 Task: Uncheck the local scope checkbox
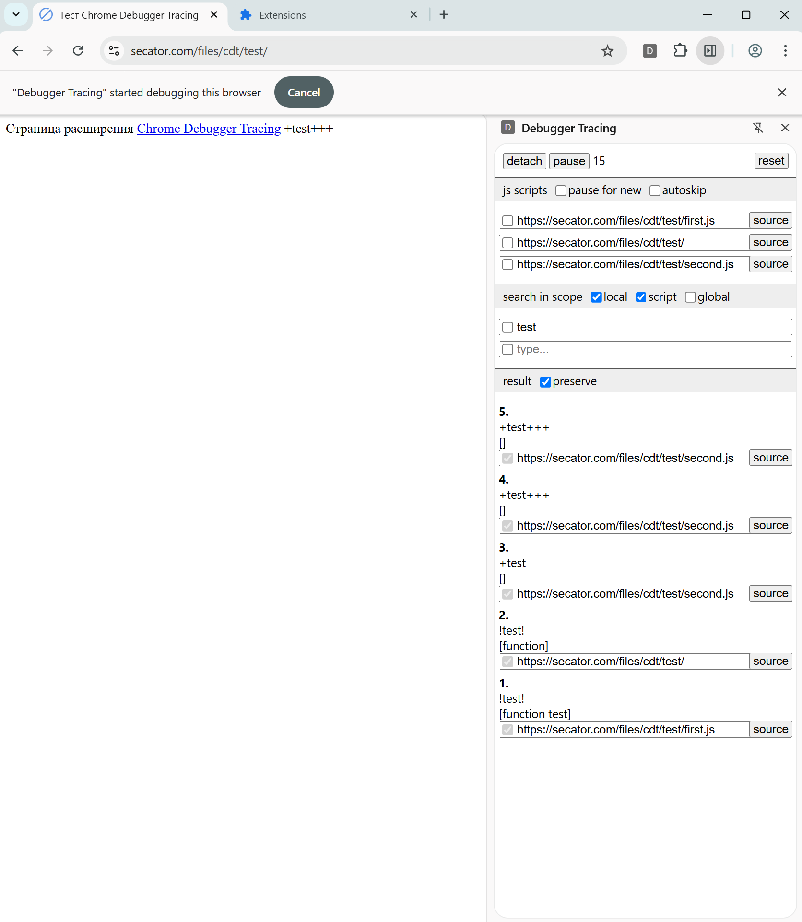point(596,297)
